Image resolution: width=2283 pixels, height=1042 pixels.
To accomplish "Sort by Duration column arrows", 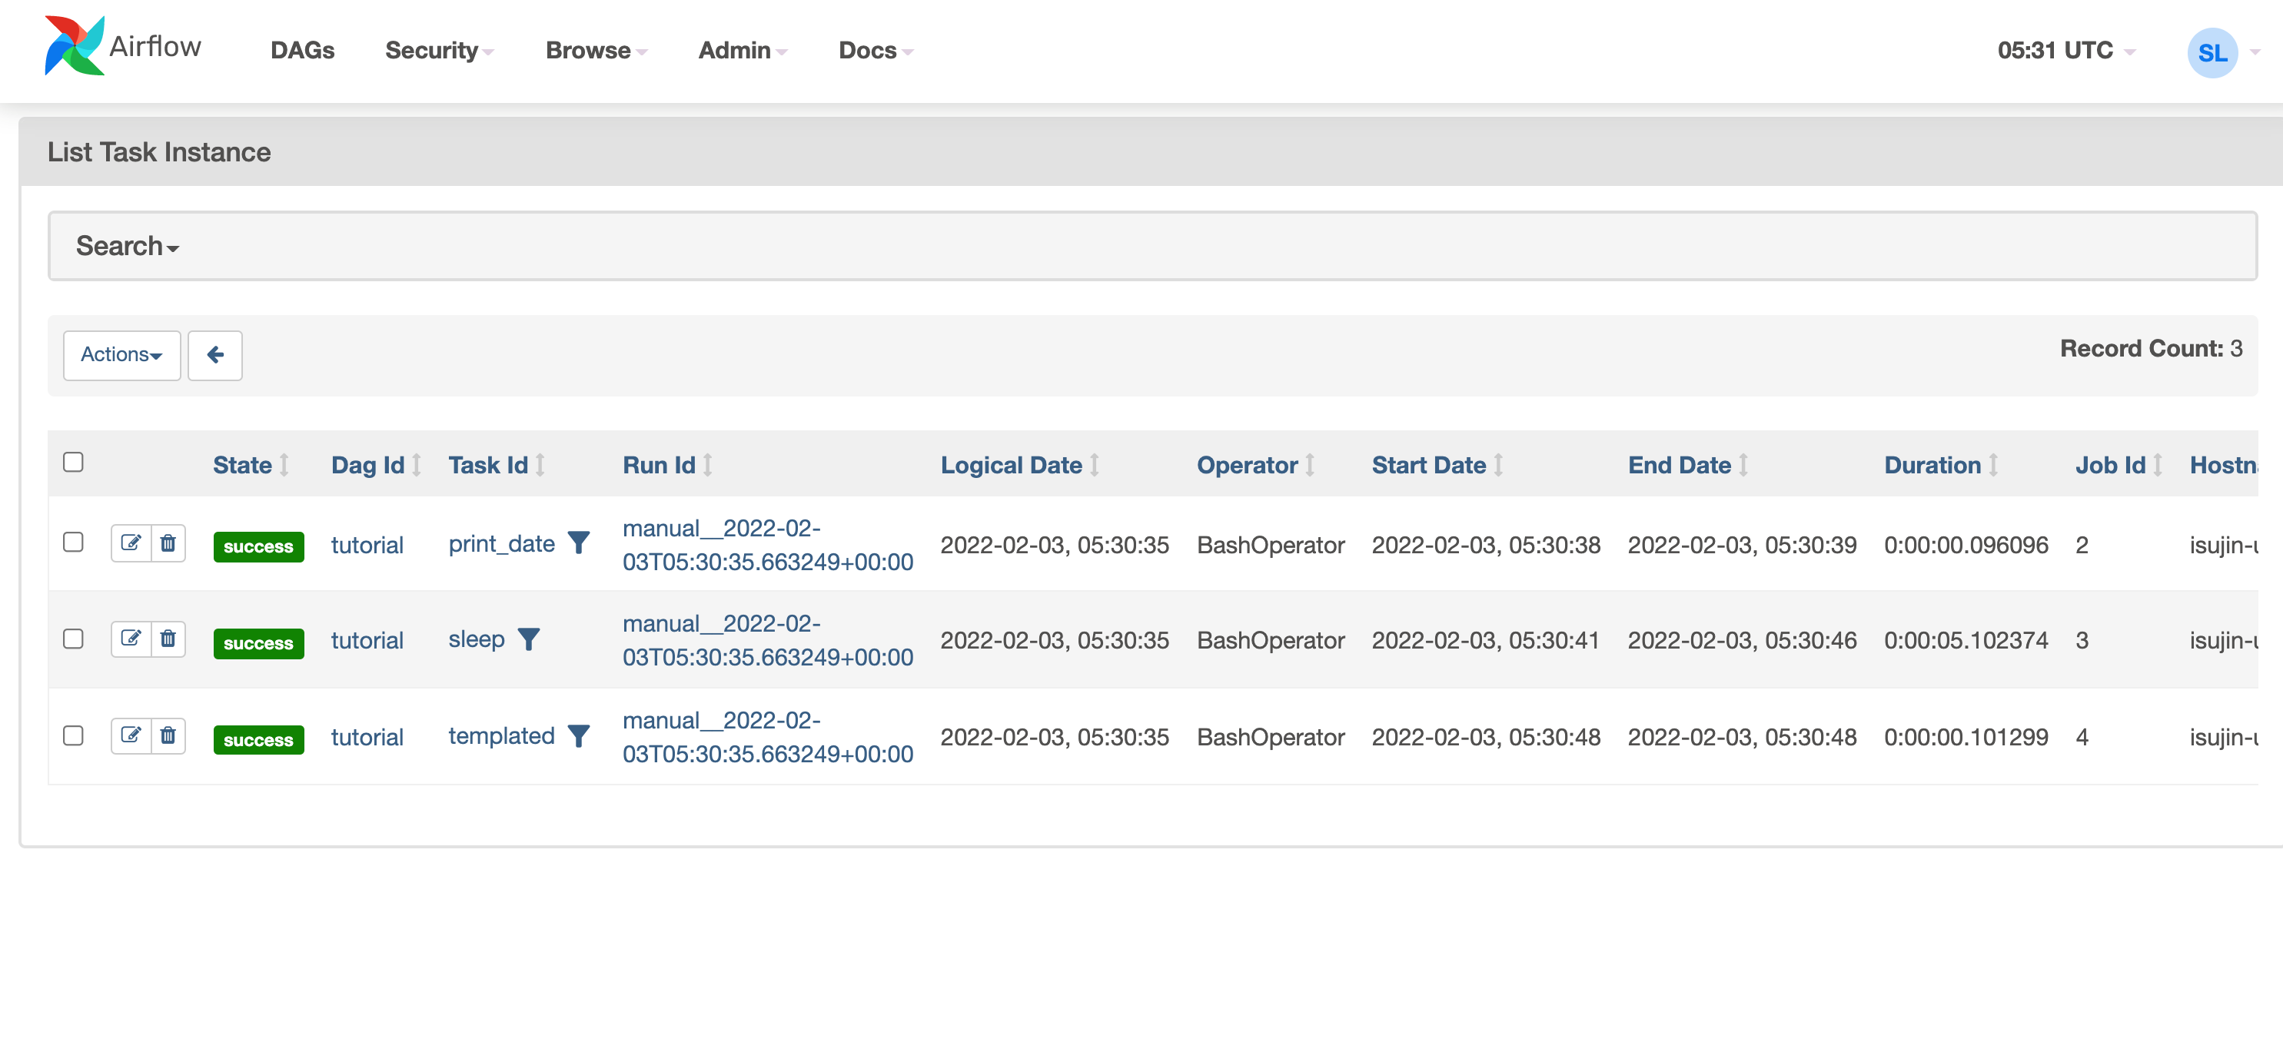I will [x=1993, y=465].
